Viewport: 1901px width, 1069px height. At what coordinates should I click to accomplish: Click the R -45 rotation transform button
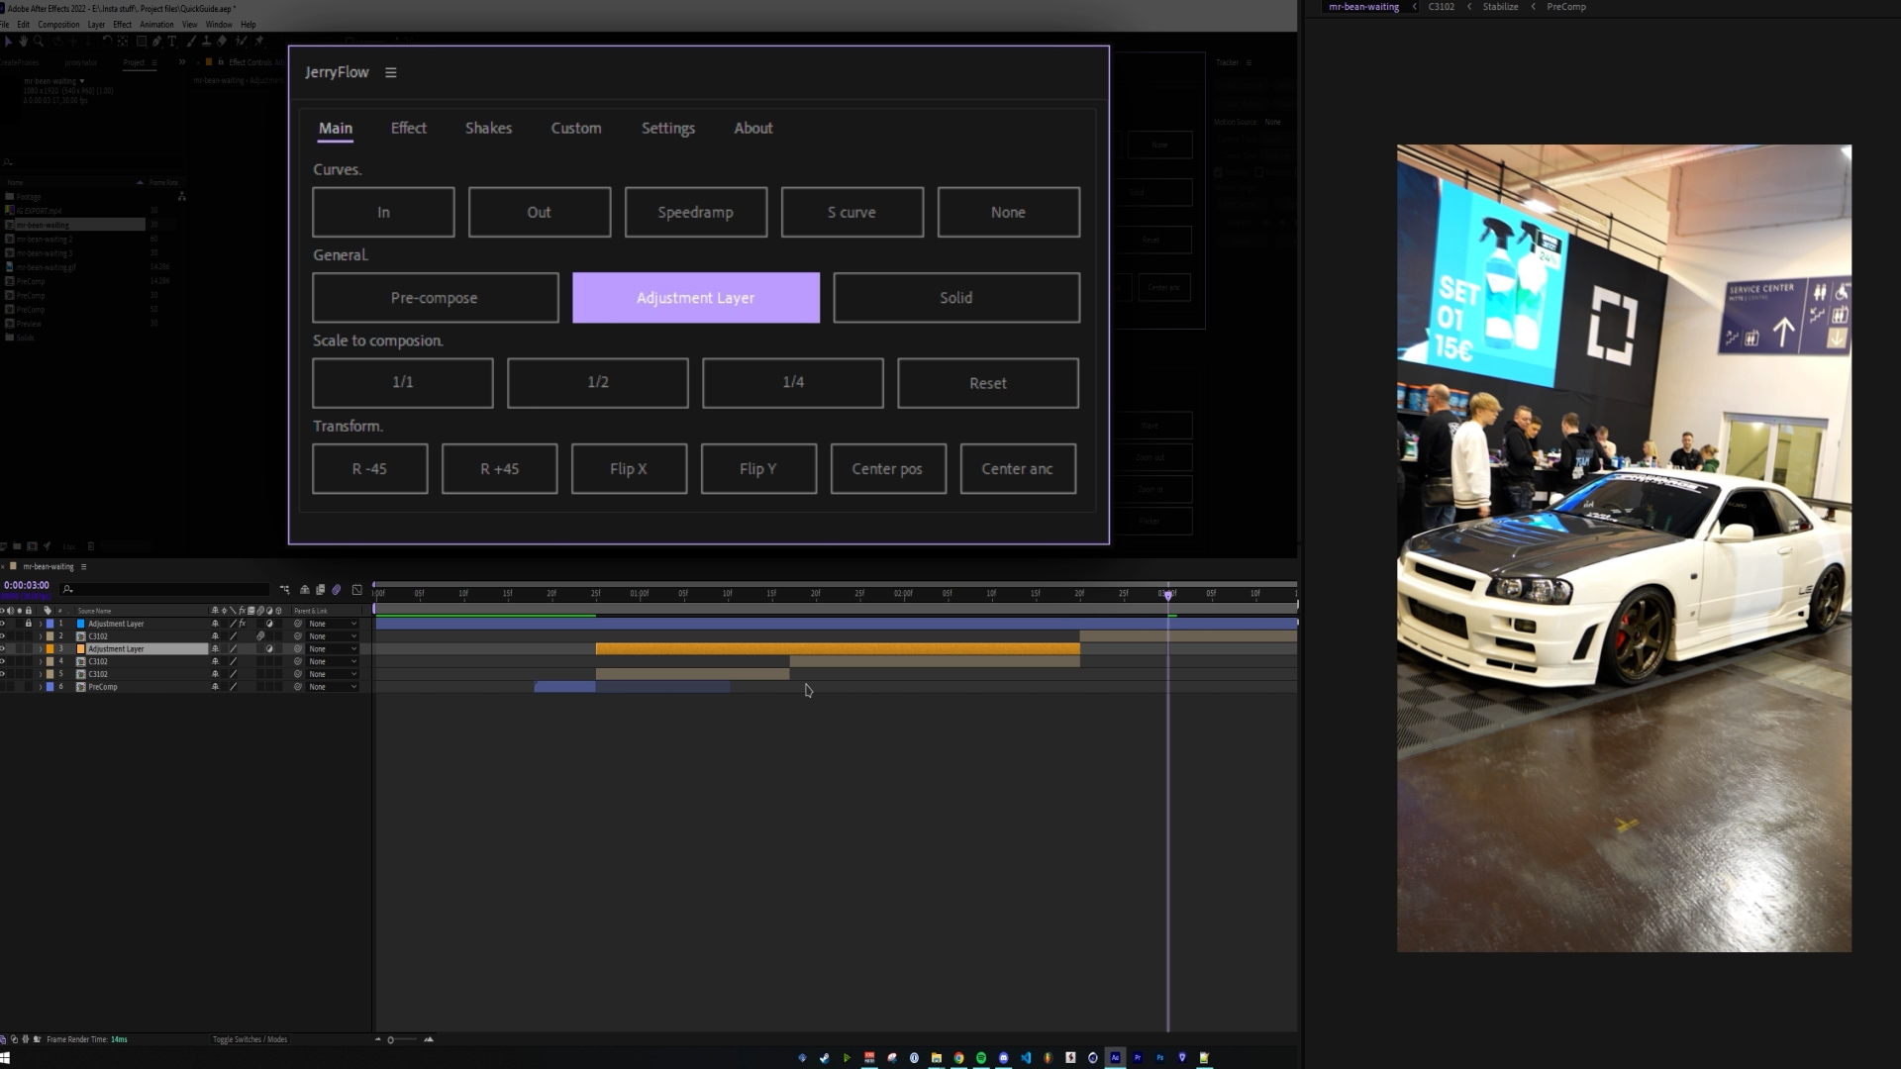point(367,467)
